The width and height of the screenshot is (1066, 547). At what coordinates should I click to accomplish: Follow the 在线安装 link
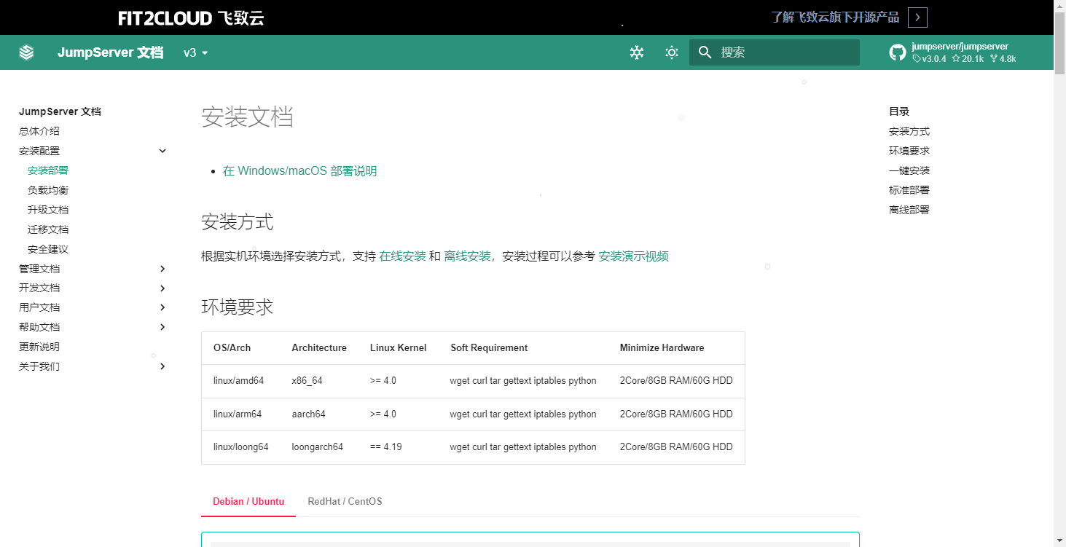coord(403,256)
